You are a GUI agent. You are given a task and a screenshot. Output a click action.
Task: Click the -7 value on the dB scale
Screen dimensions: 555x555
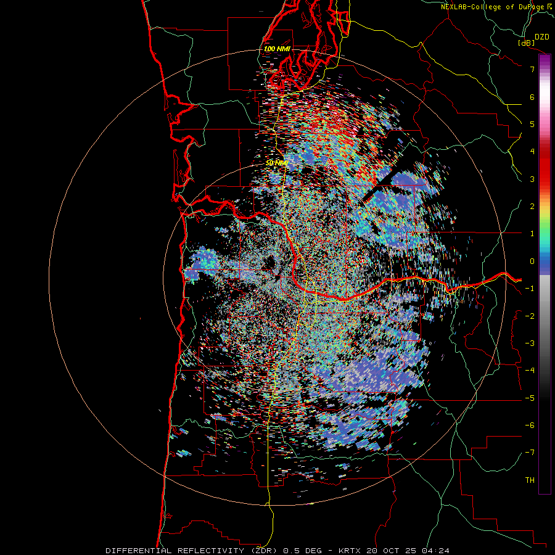(530, 453)
